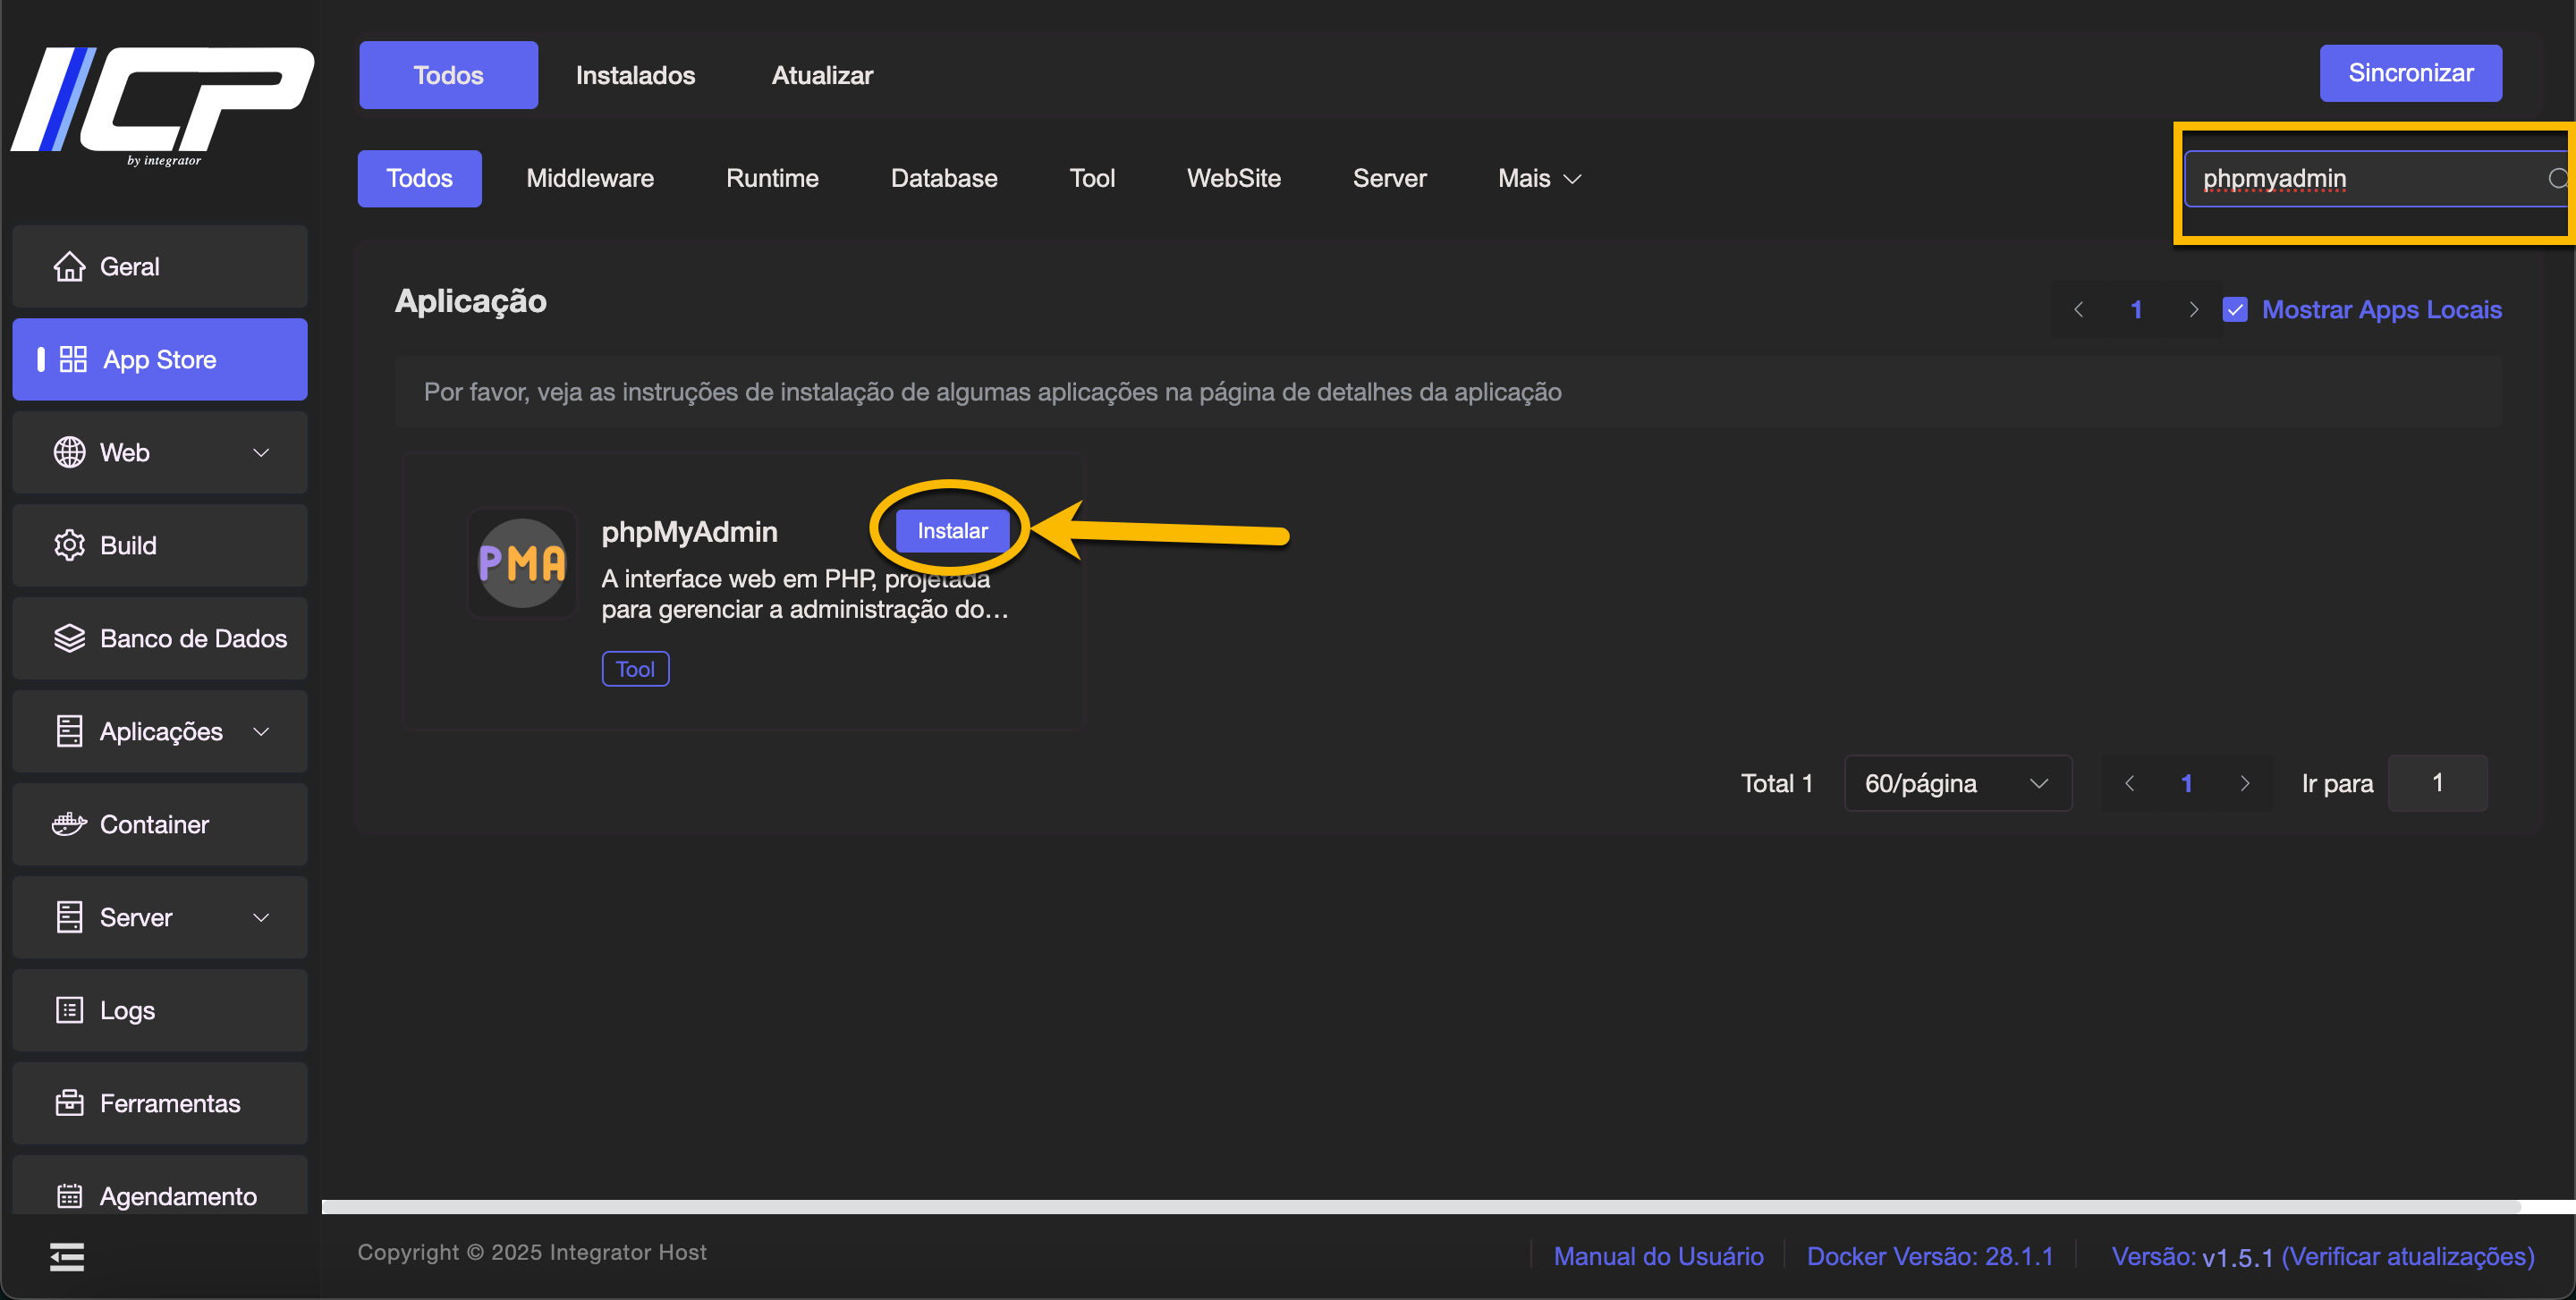Click the Build gear icon

tap(69, 545)
